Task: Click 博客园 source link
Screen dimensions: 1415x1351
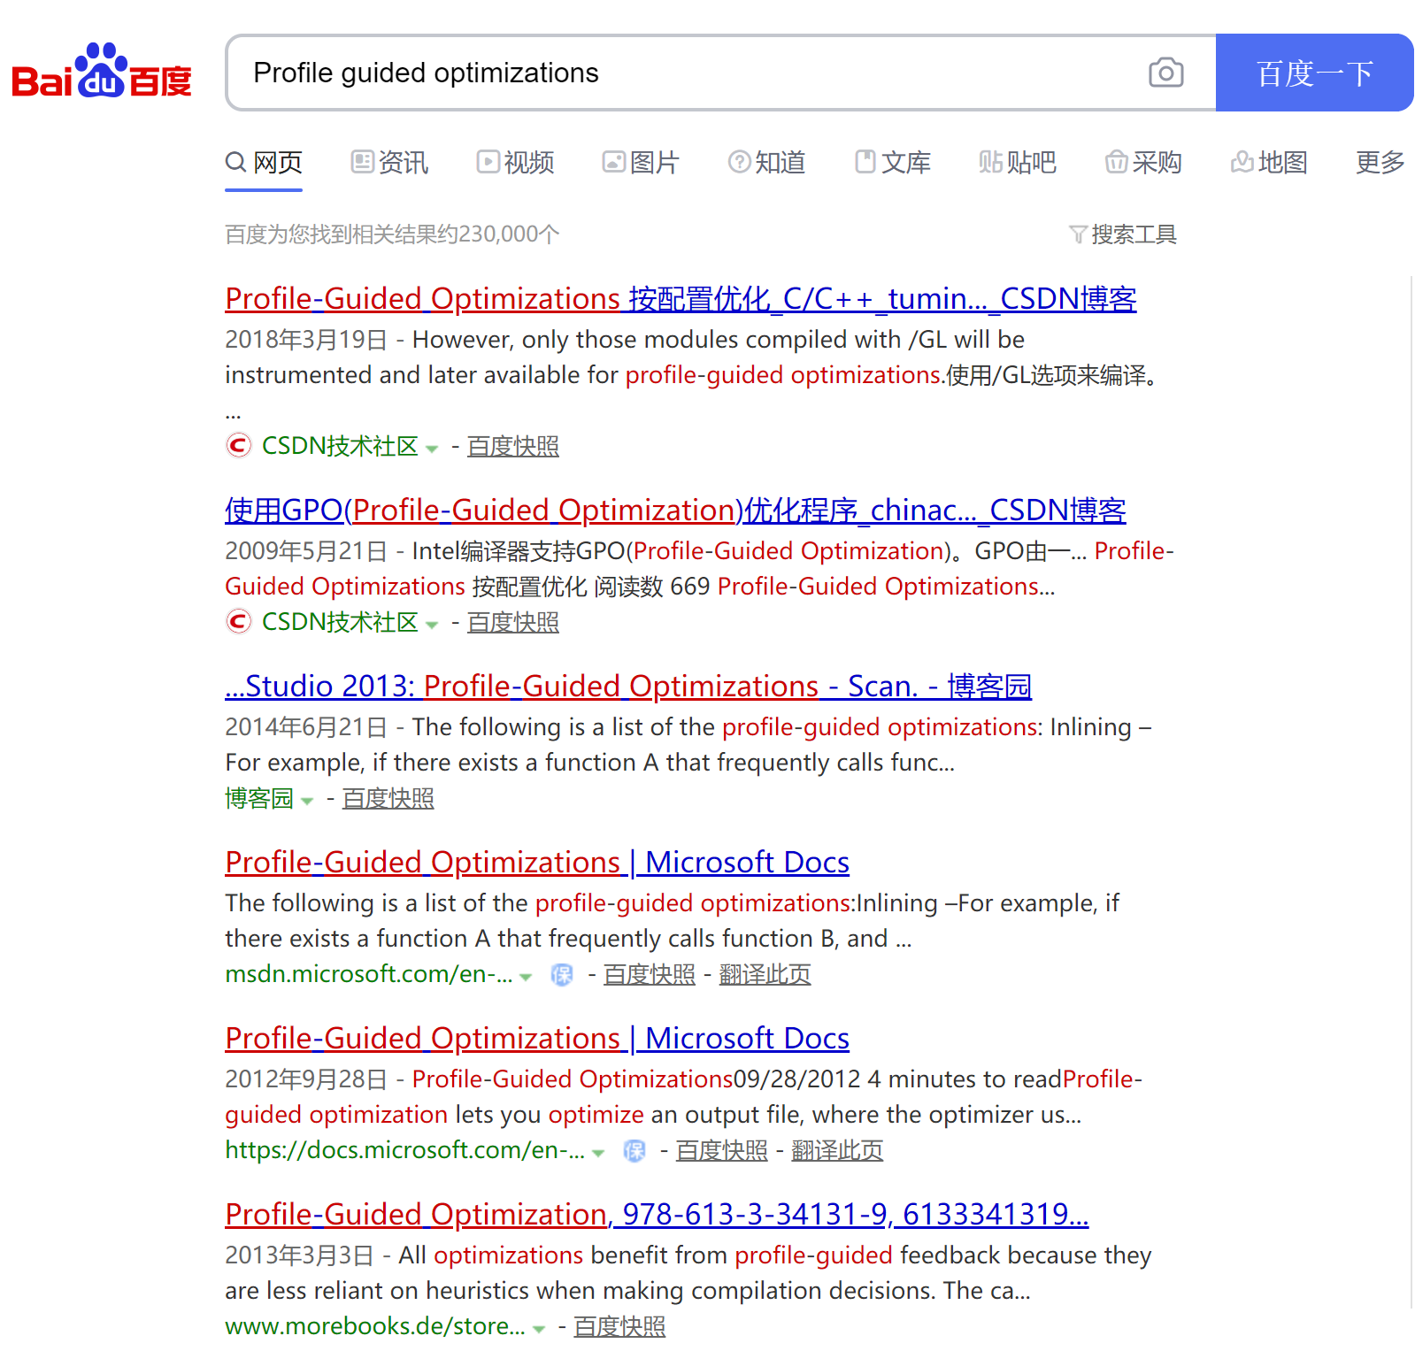Action: point(258,798)
